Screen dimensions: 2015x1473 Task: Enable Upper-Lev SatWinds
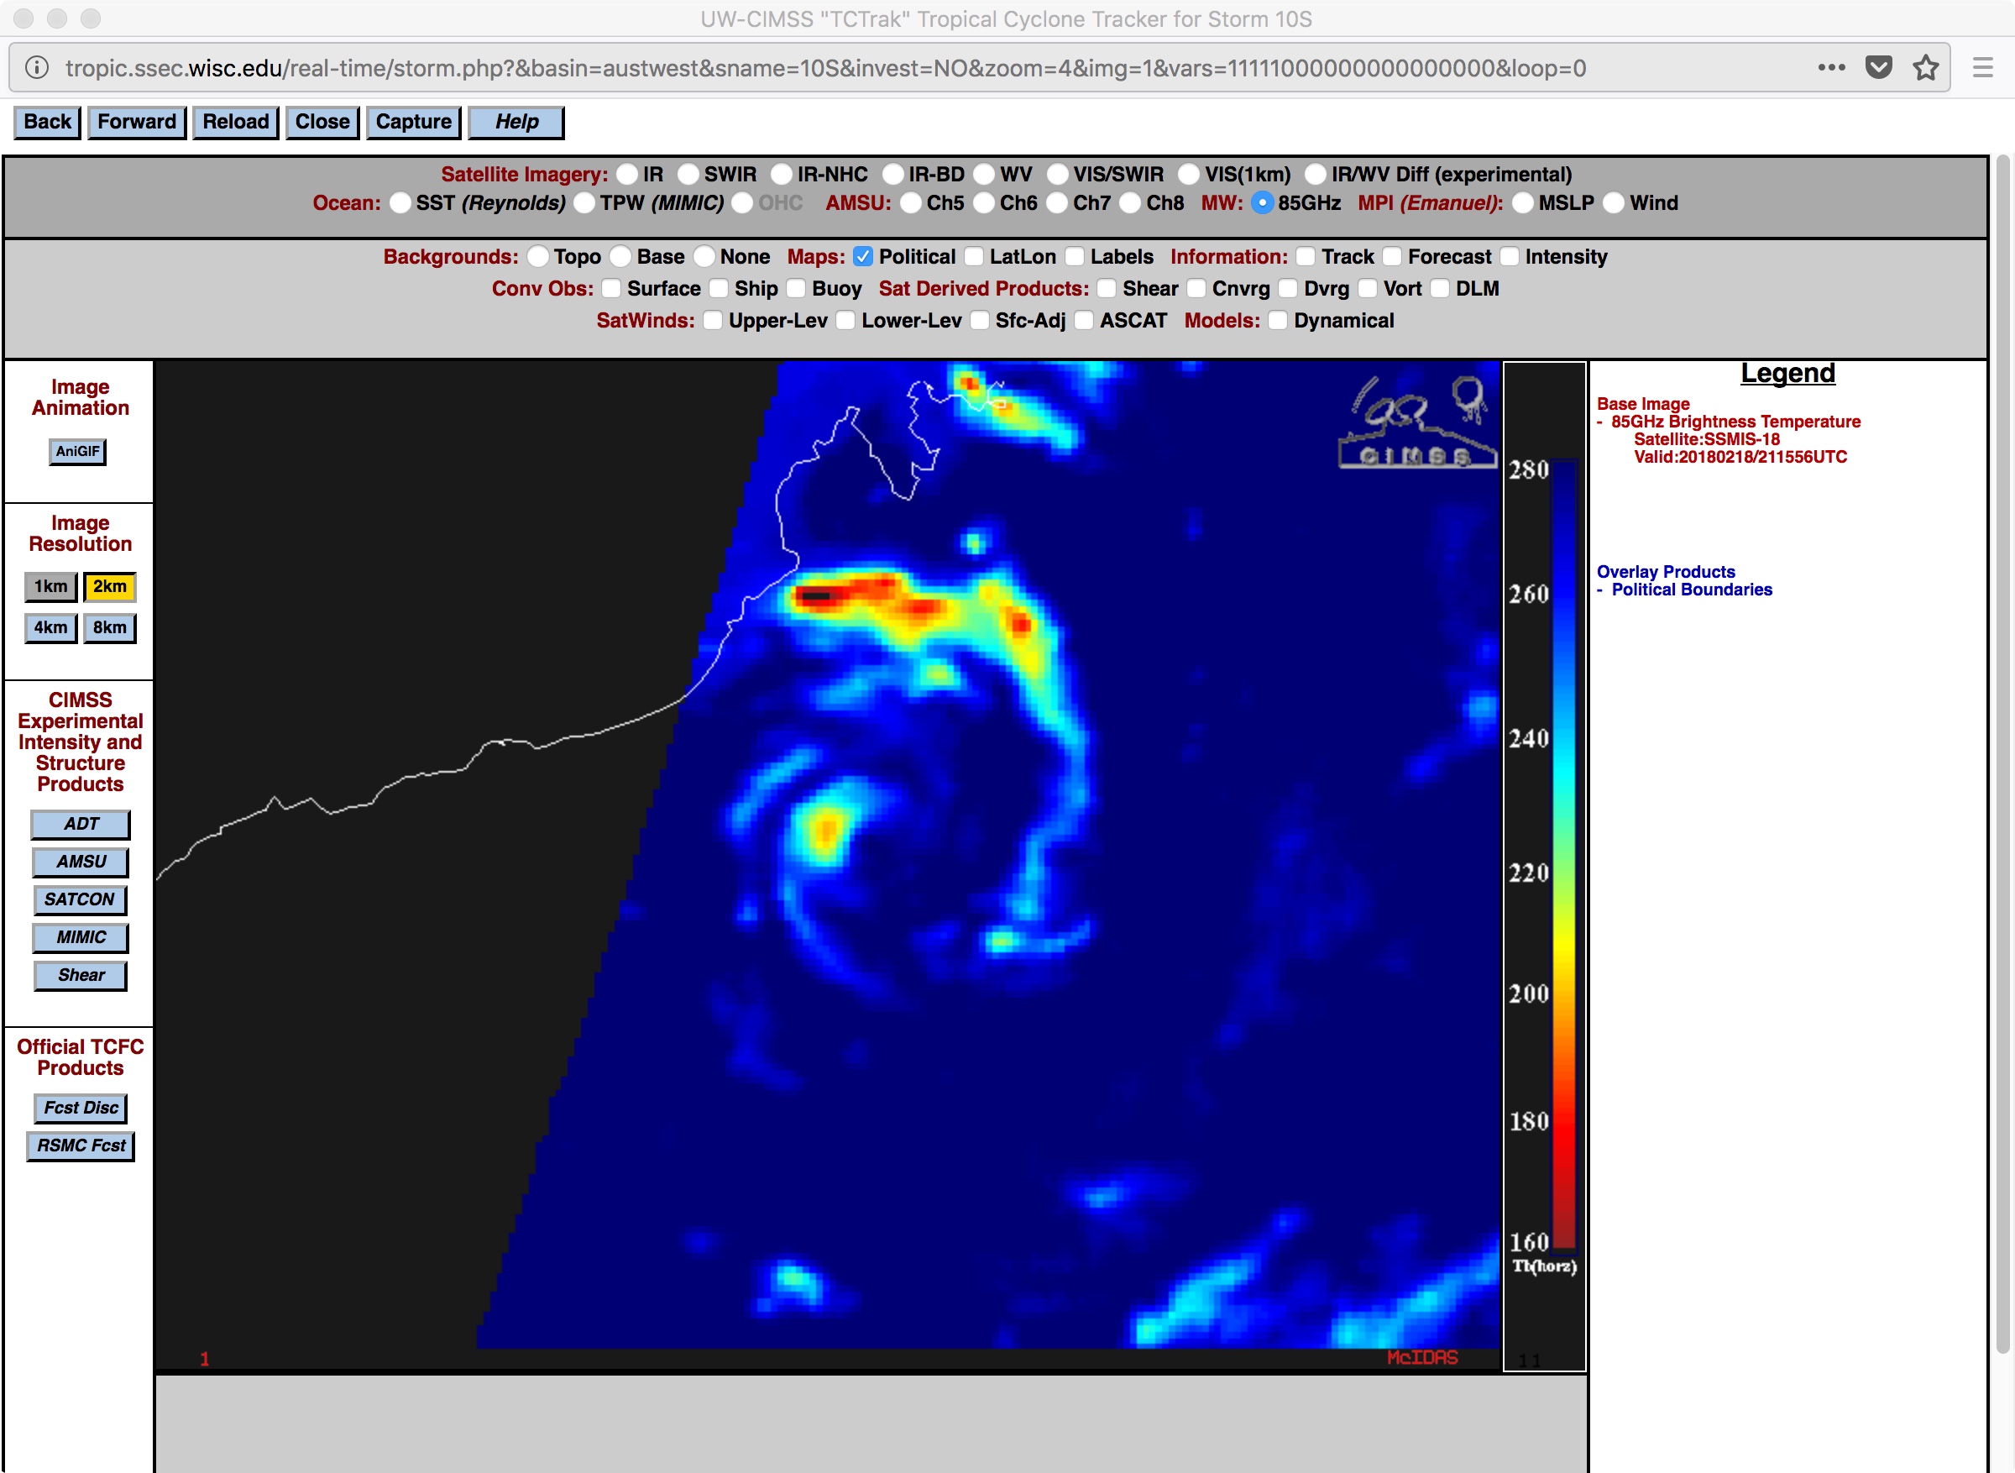(x=713, y=321)
